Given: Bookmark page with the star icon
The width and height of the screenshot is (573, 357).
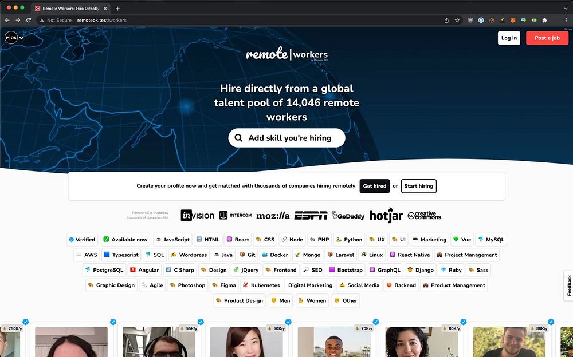Looking at the screenshot, I should [x=457, y=21].
